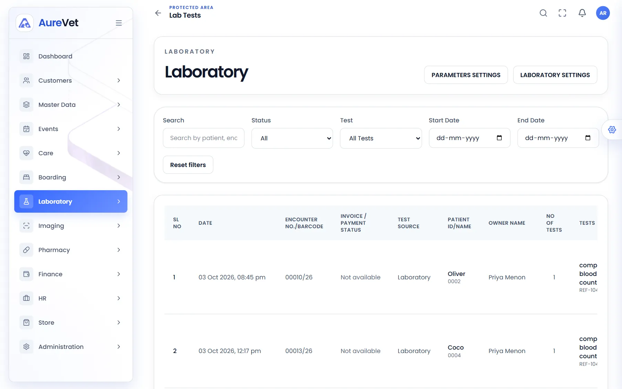Click the Boarding bed icon
Screen dimensions: 622x389
[x=26, y=177]
